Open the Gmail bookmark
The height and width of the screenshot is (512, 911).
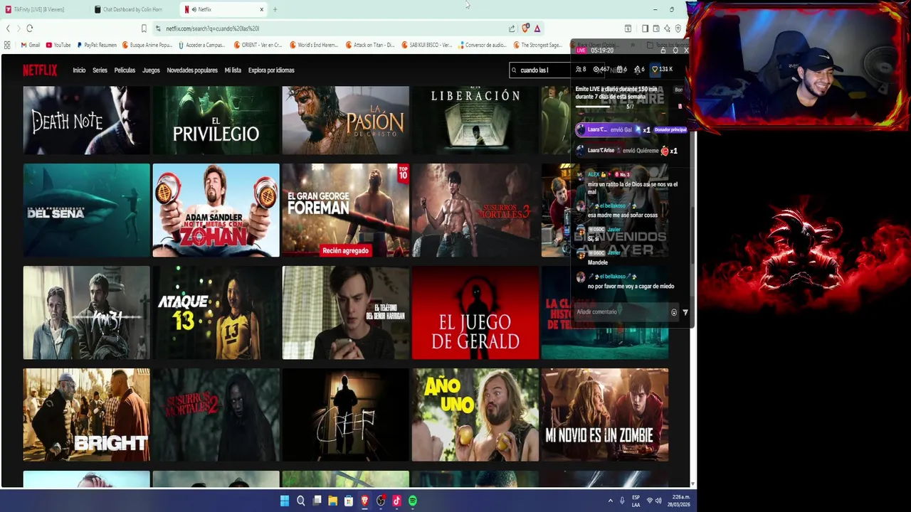coord(31,45)
